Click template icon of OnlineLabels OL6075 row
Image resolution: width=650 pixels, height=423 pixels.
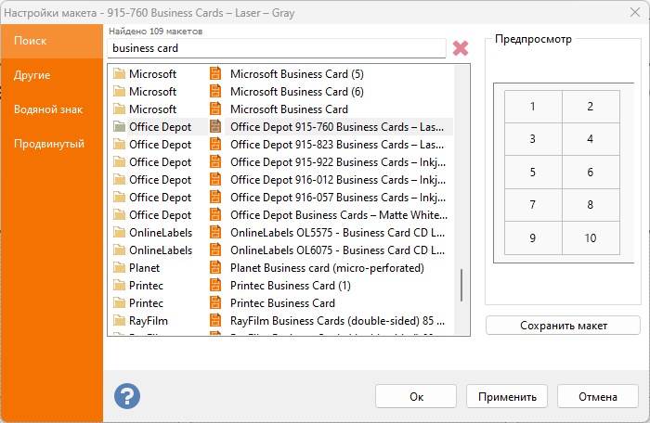coord(215,250)
